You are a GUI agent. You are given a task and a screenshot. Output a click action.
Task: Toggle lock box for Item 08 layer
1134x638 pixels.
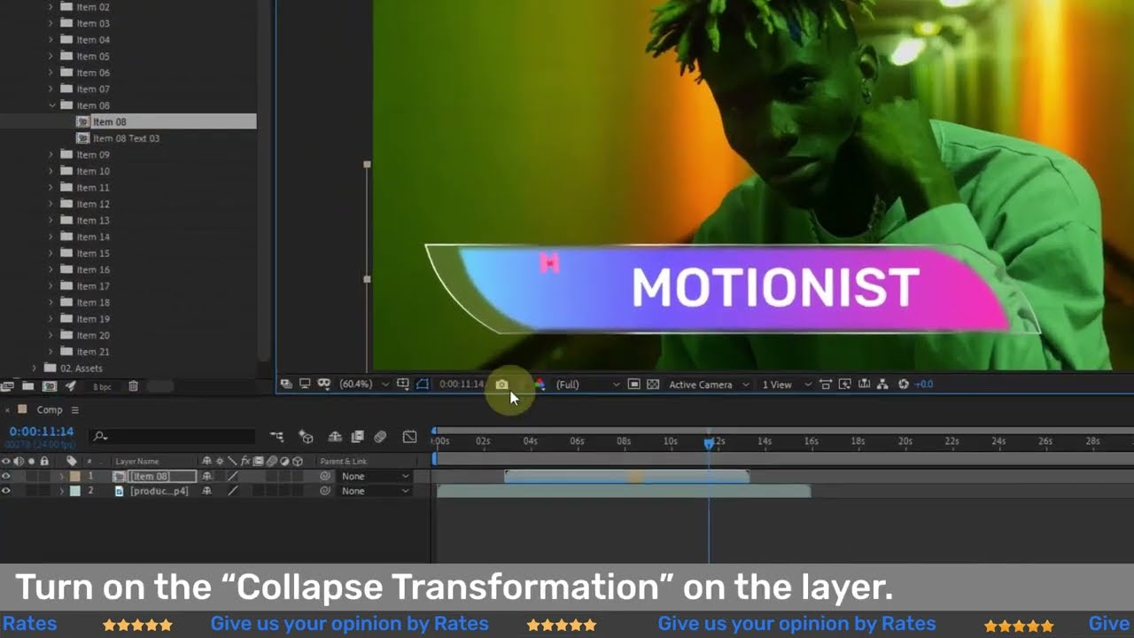pos(44,477)
